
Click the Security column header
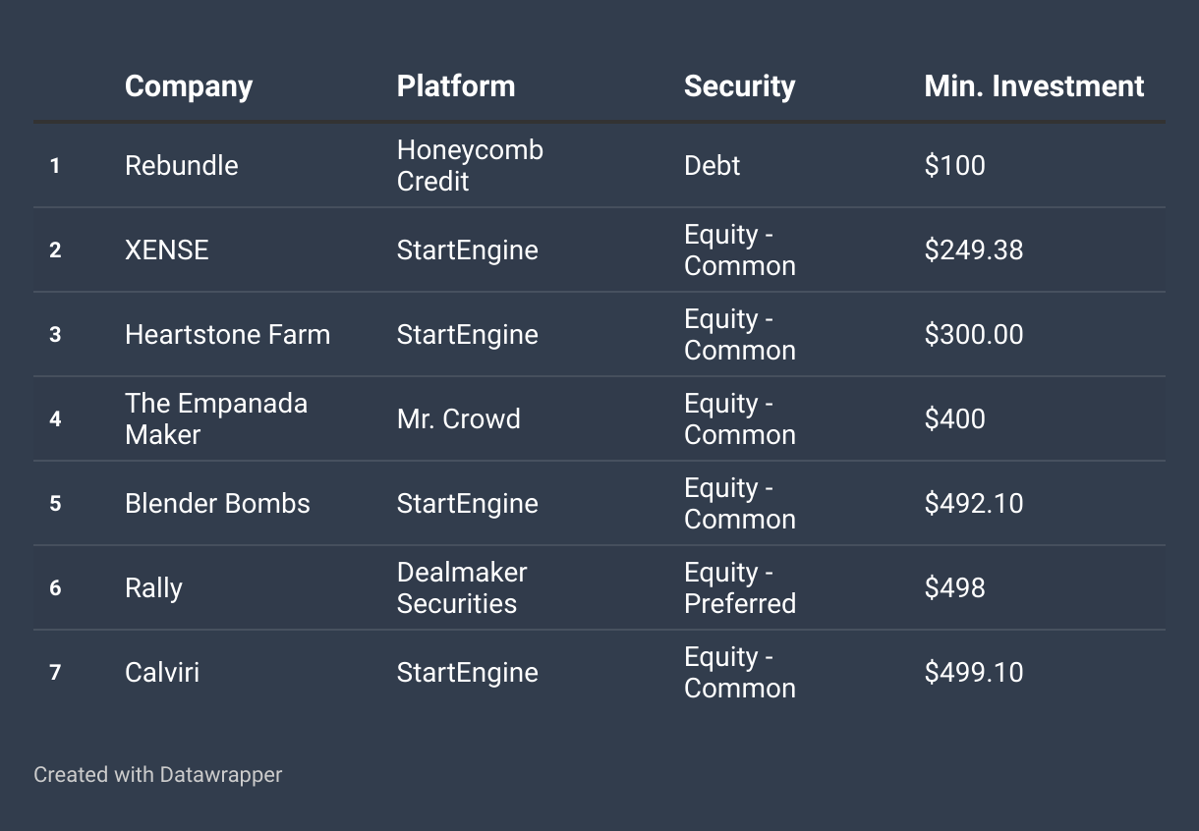click(739, 86)
